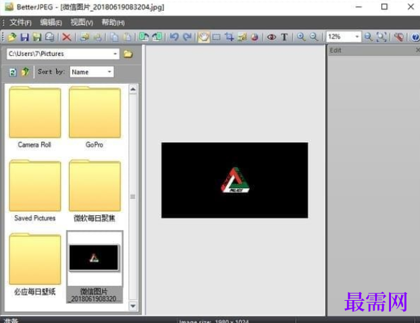
Task: Select the rectangular Selection tool
Action: [217, 37]
